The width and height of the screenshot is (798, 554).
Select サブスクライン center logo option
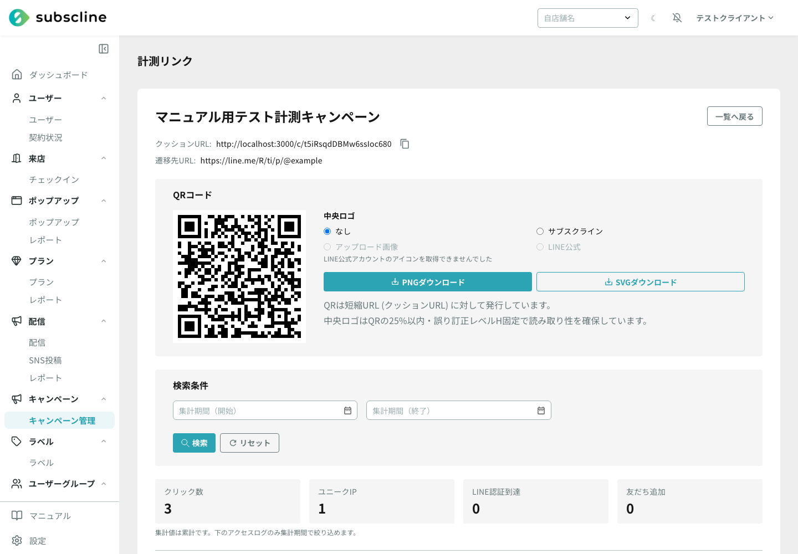(540, 232)
